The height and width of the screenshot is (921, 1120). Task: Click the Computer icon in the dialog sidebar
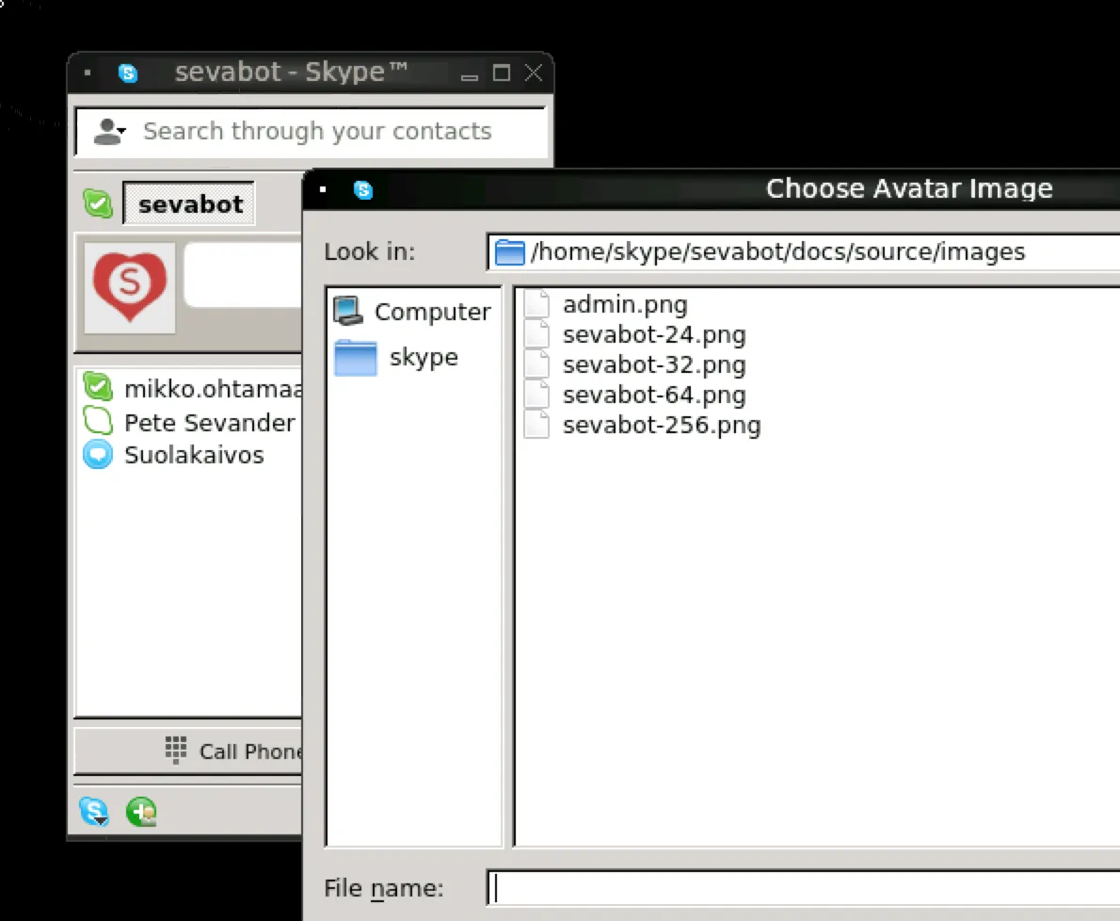(x=348, y=312)
